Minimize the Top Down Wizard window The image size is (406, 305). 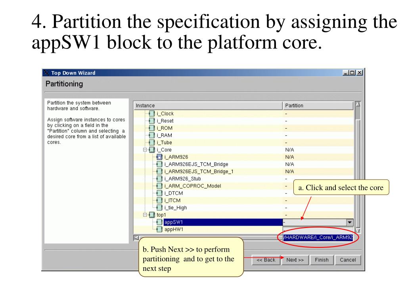[345, 73]
